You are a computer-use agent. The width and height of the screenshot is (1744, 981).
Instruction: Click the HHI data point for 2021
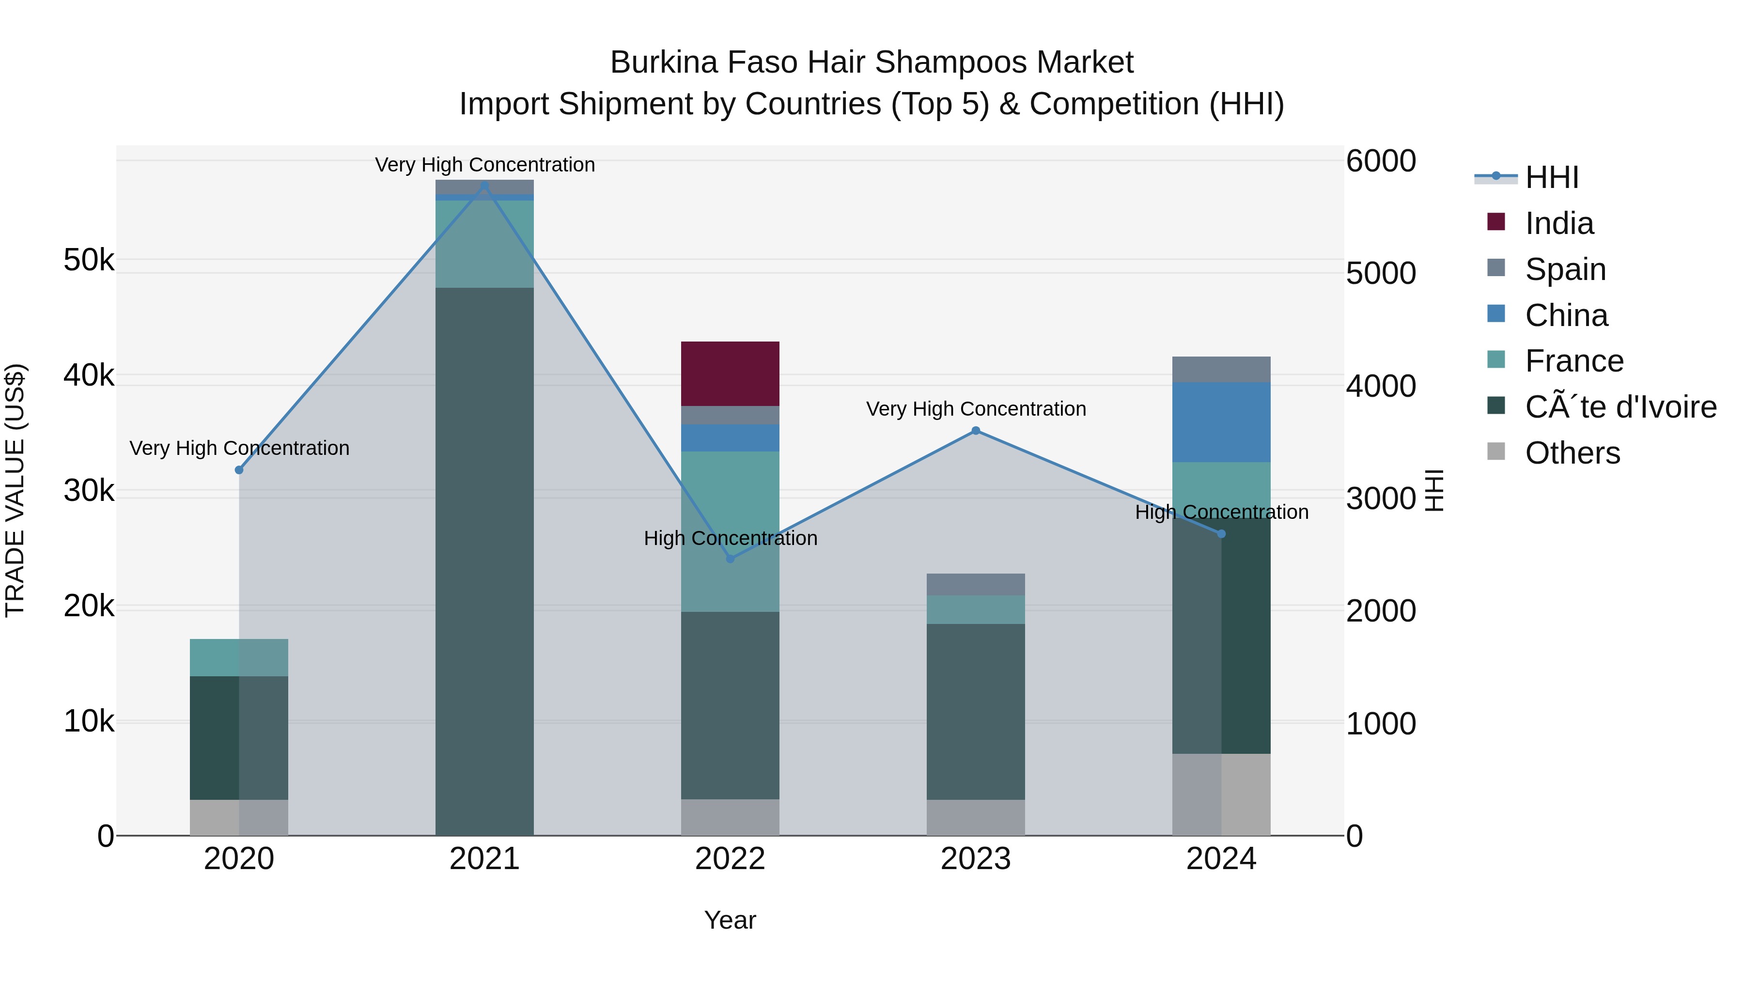[485, 186]
